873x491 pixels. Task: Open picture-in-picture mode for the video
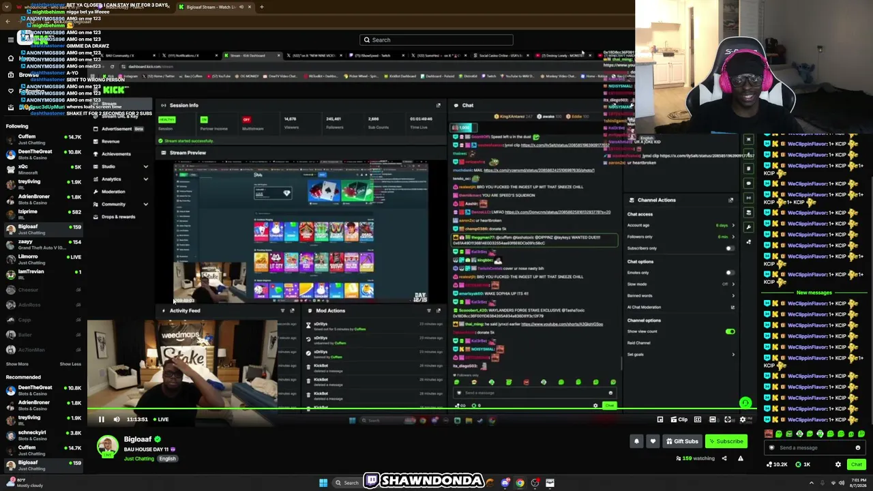point(660,419)
